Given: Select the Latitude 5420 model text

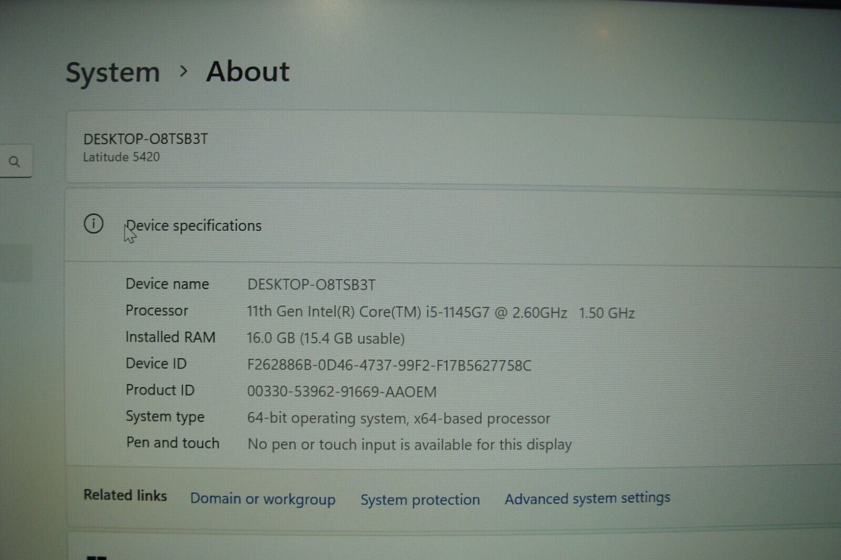Looking at the screenshot, I should 121,157.
